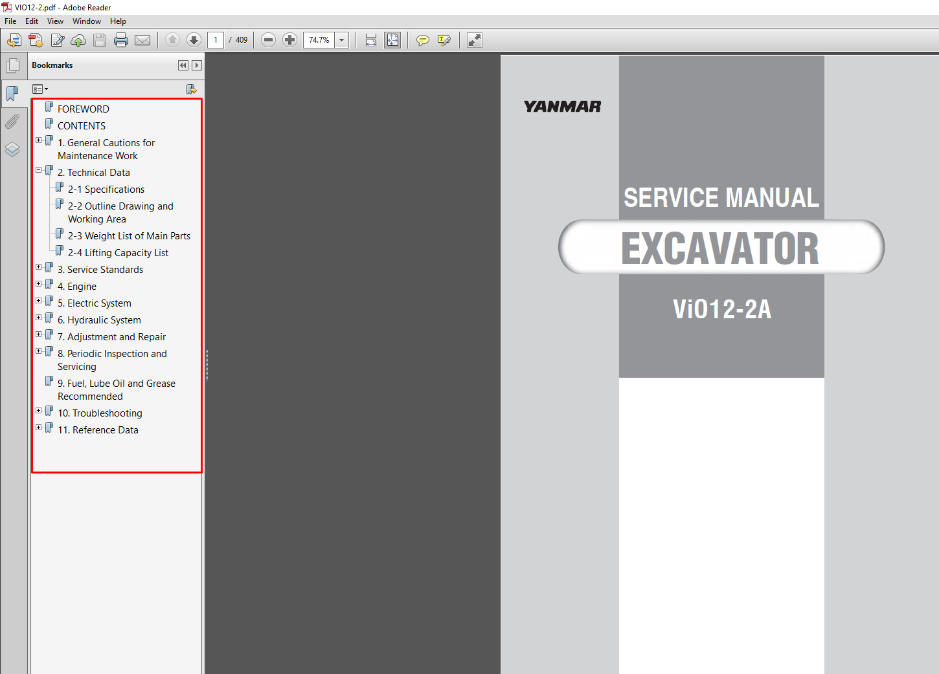Image resolution: width=939 pixels, height=674 pixels.
Task: Click the Convert file to PDF icon
Action: click(x=36, y=40)
